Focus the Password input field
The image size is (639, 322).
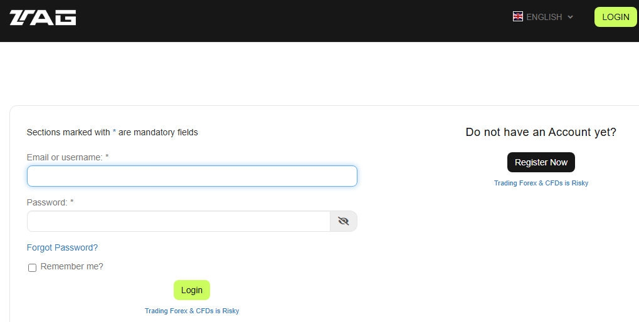pyautogui.click(x=178, y=221)
